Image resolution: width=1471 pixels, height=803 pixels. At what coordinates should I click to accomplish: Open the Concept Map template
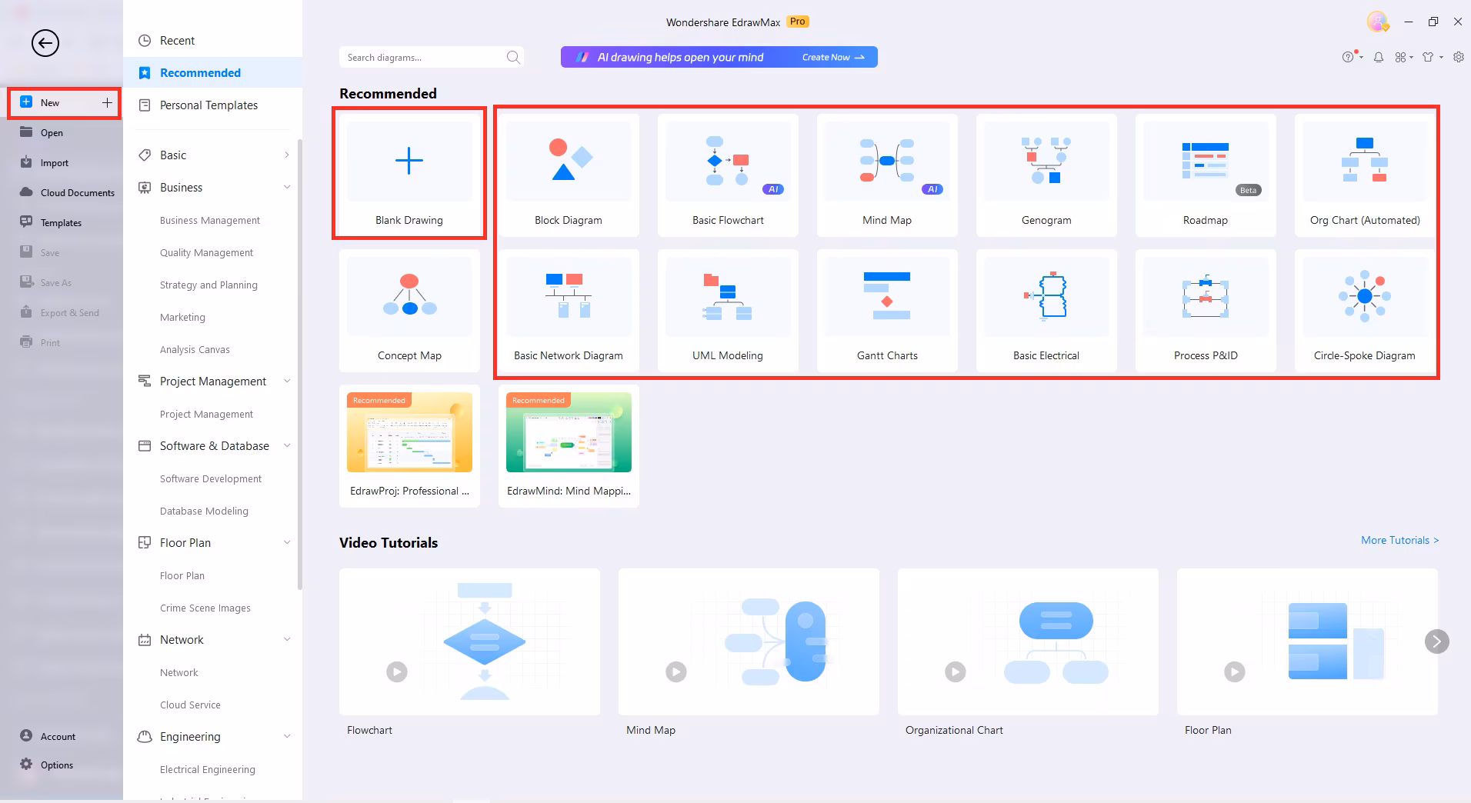[409, 310]
